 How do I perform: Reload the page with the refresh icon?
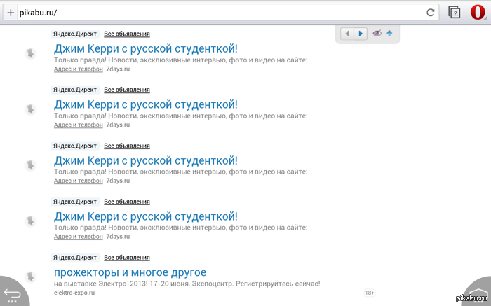click(431, 13)
